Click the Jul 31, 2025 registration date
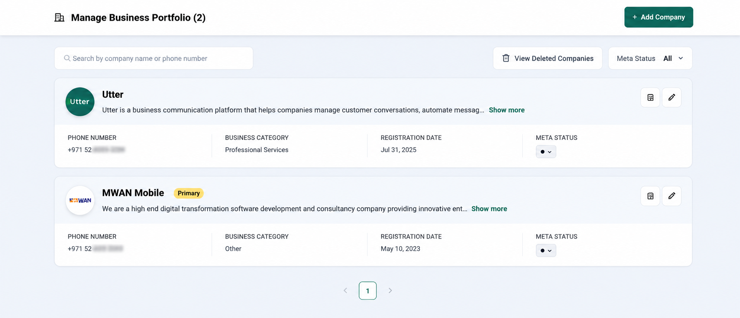The height and width of the screenshot is (318, 740). pos(398,150)
